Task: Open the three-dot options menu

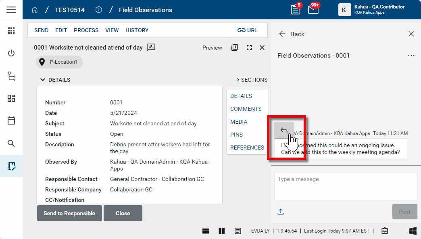Action: [411, 56]
